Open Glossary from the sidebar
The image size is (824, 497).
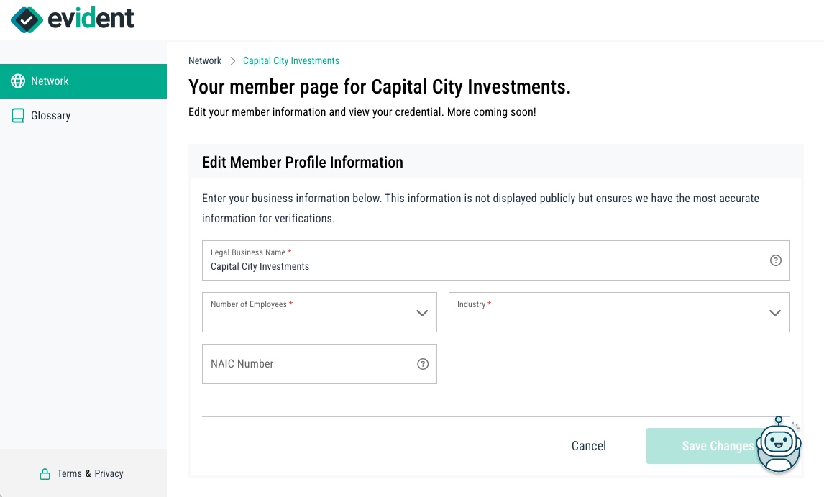(51, 115)
